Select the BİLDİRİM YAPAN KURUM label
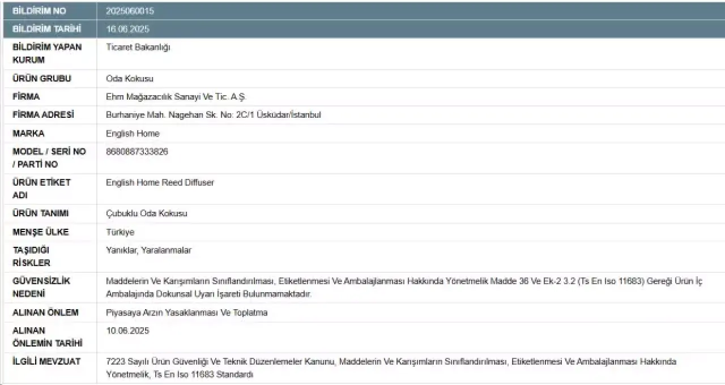725x385 pixels. point(47,53)
